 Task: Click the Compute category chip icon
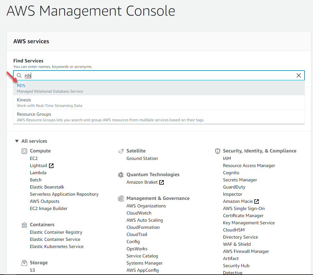pos(24,151)
